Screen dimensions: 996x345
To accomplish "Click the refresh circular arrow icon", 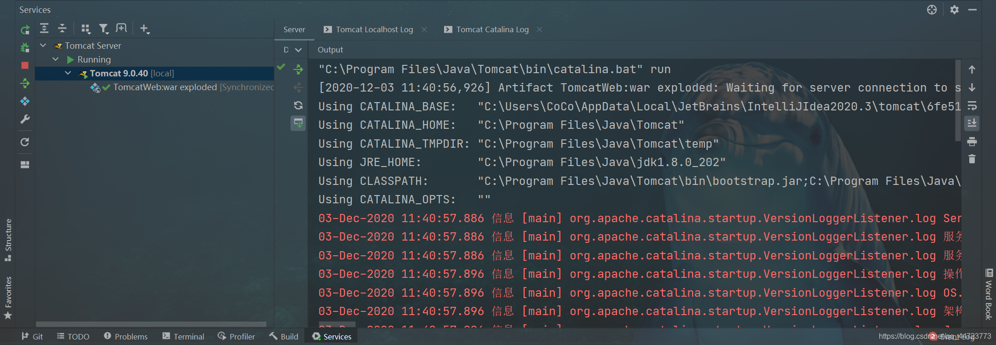I will (x=25, y=142).
